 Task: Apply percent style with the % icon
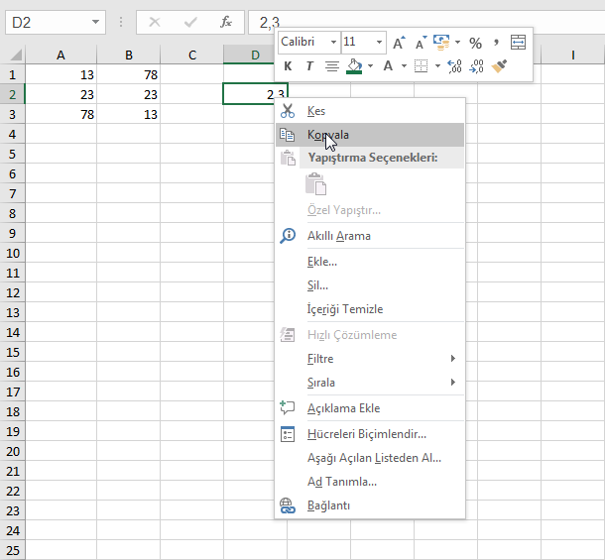click(475, 43)
